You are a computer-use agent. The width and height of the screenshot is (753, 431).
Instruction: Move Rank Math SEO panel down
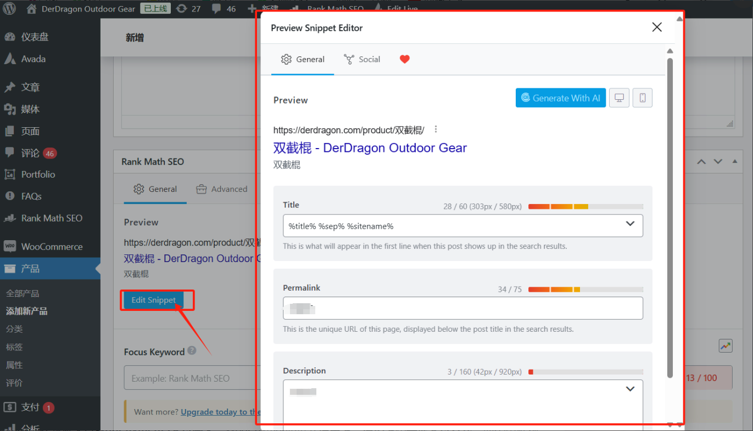(718, 162)
